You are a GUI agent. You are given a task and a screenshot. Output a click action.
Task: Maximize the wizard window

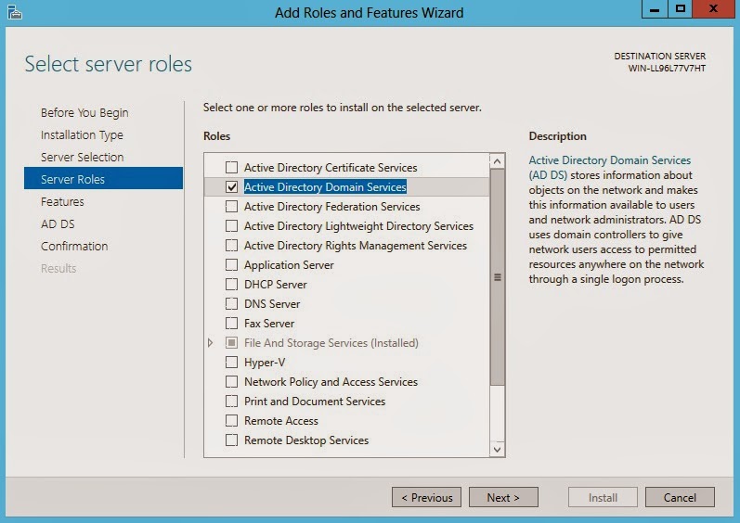pyautogui.click(x=680, y=9)
